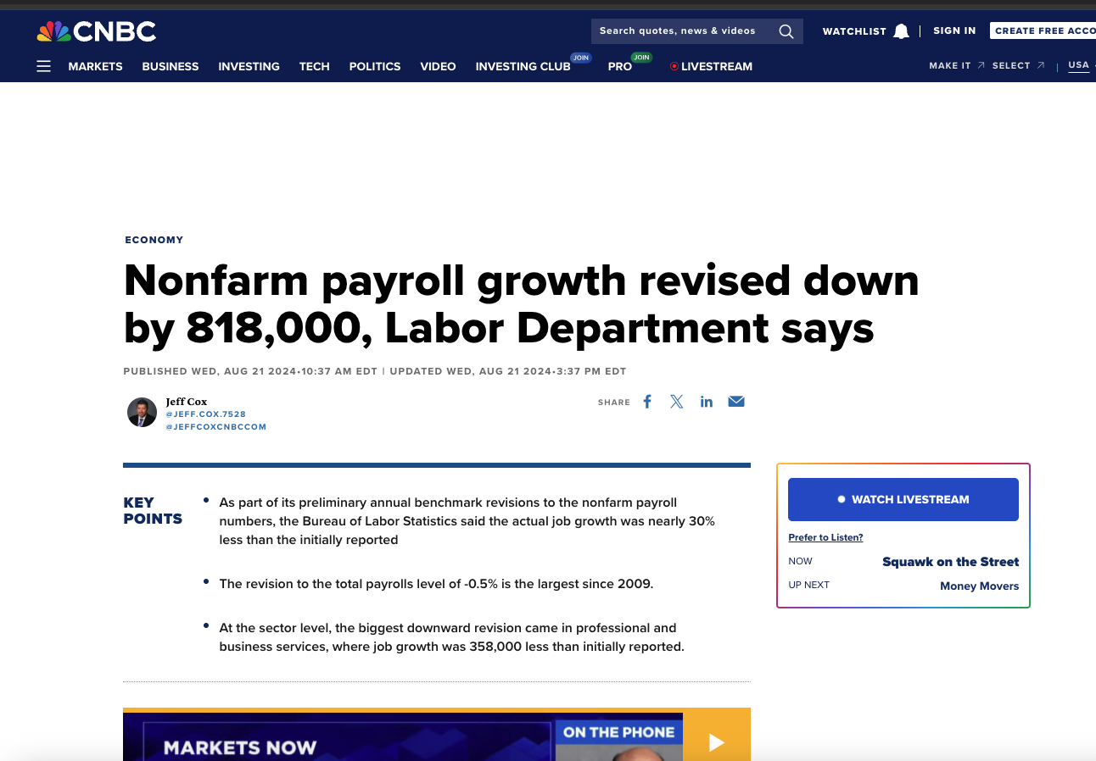Open the Livestream link in navbar
The height and width of the screenshot is (761, 1096).
pos(711,66)
